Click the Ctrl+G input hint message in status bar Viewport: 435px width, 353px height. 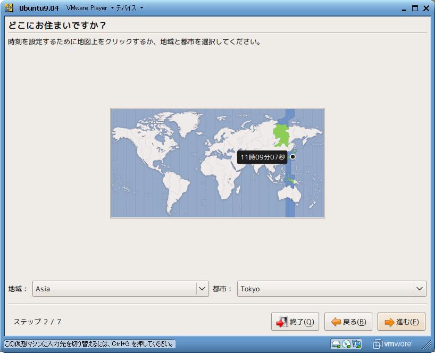pyautogui.click(x=89, y=344)
